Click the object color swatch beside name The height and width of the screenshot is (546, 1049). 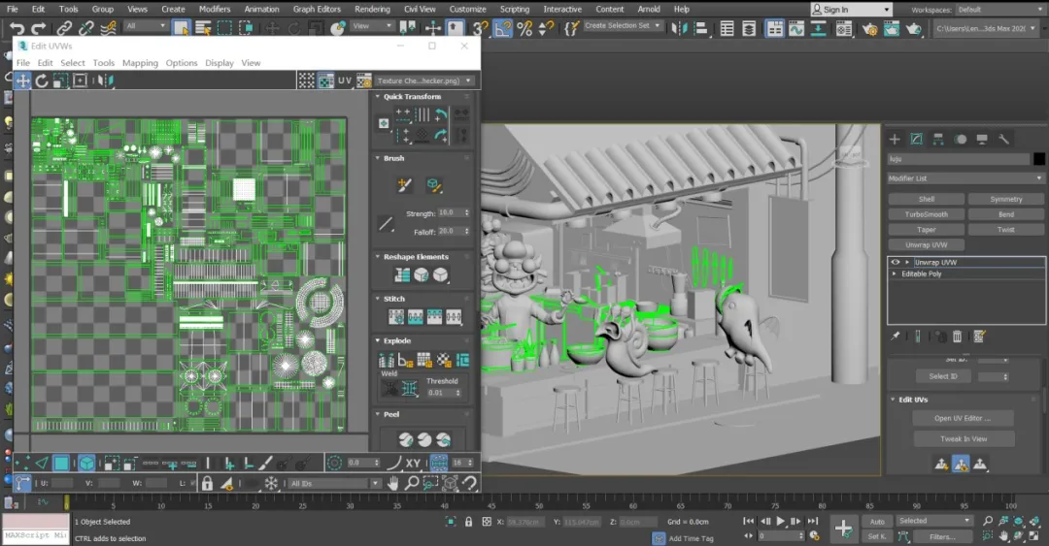pos(1038,159)
